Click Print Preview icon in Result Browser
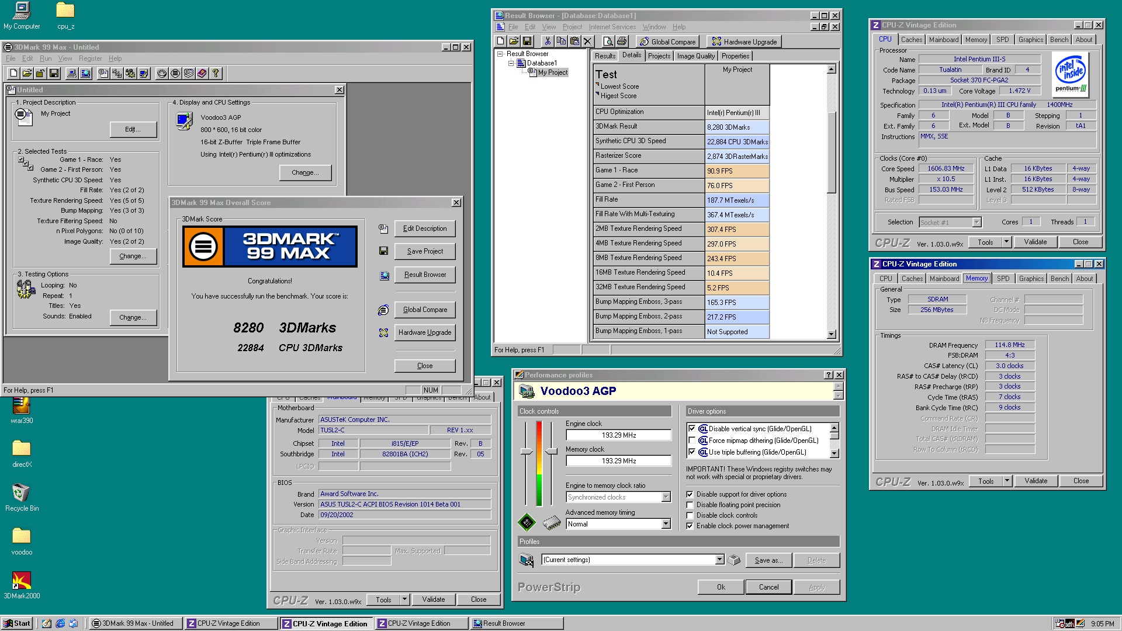Viewport: 1122px width, 631px height. (x=608, y=41)
